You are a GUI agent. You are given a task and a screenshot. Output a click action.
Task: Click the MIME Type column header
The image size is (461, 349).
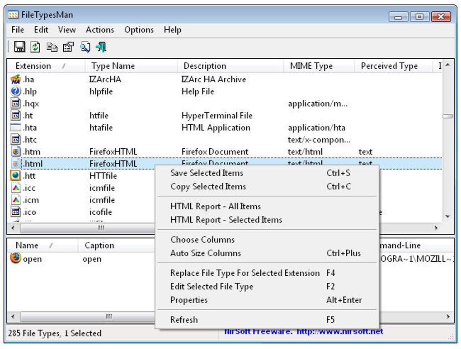311,66
